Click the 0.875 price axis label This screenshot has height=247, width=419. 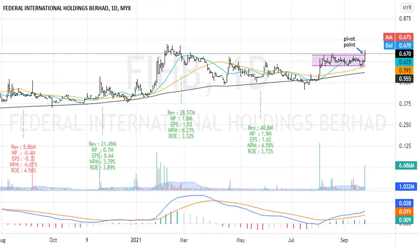[x=405, y=18]
